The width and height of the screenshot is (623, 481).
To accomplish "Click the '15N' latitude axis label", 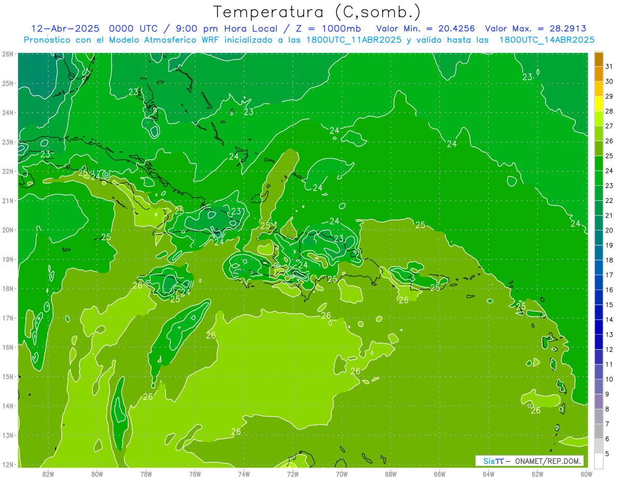I will [x=8, y=376].
